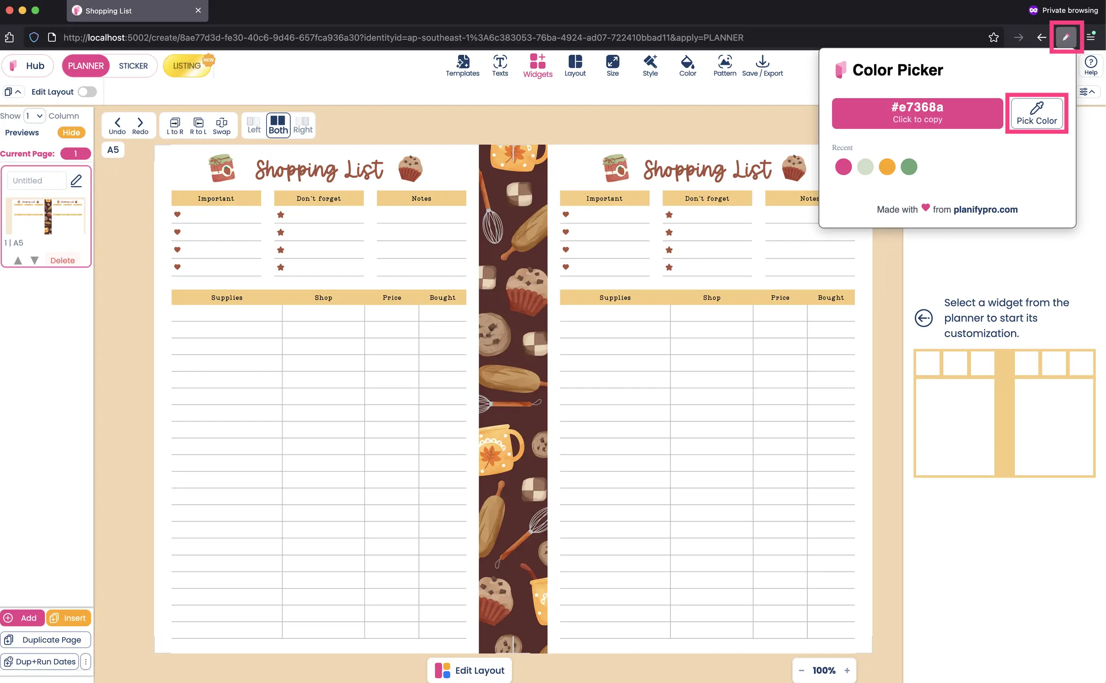
Task: Open the Widgets panel
Action: coord(537,65)
